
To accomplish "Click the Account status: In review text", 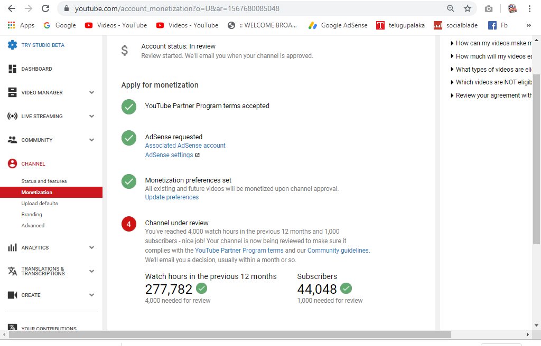I will pos(178,46).
